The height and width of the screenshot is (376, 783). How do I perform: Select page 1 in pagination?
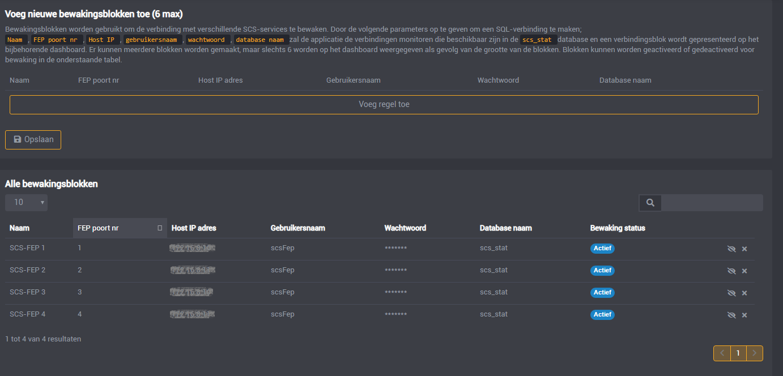click(738, 353)
